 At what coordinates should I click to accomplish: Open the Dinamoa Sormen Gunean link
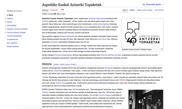(110, 55)
